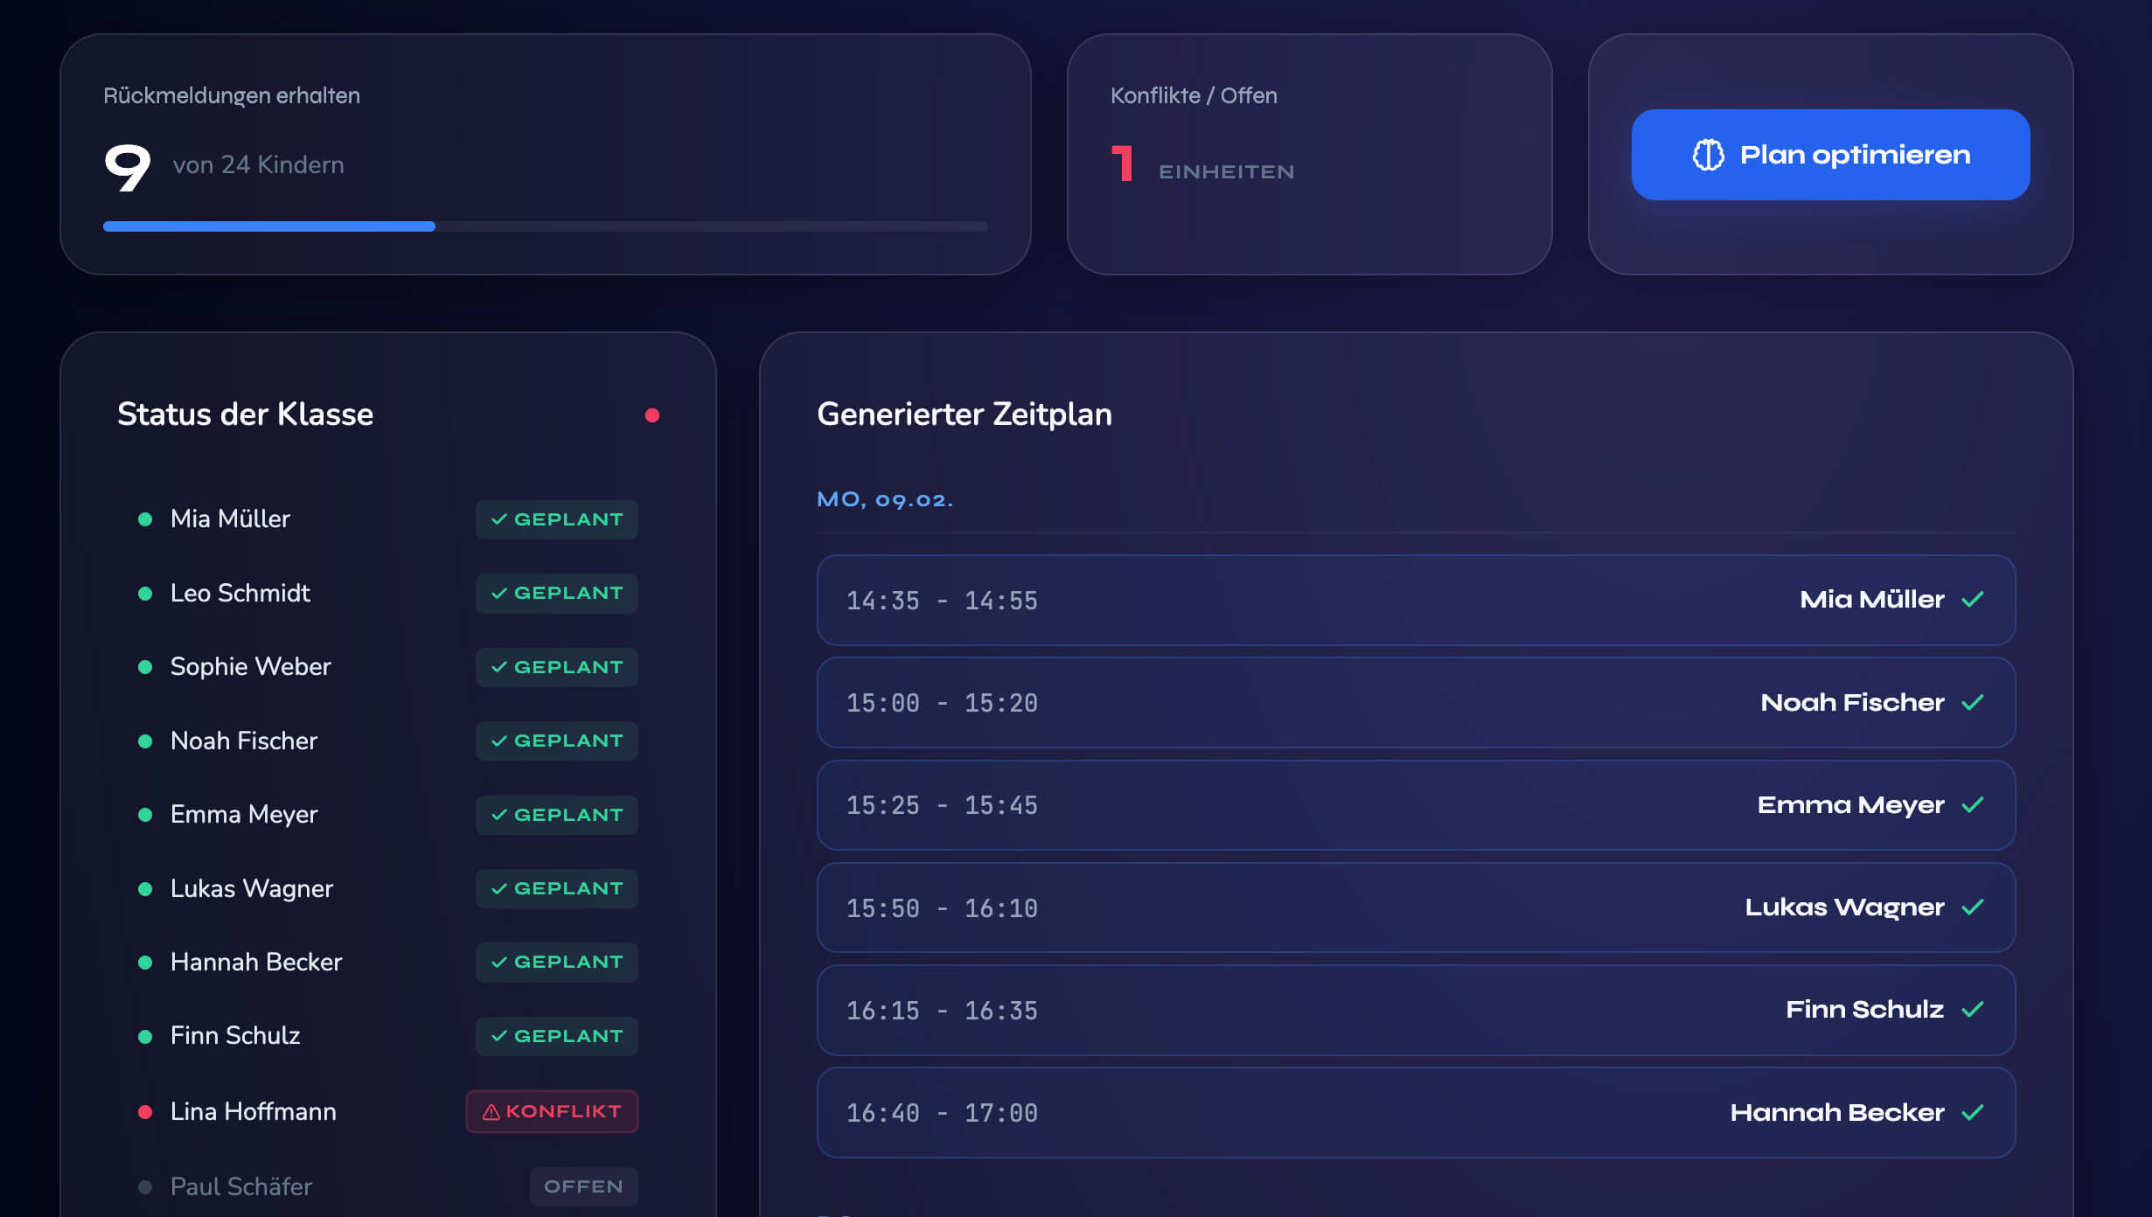The width and height of the screenshot is (2152, 1217).
Task: Select Finn Schulz in the class list
Action: click(x=235, y=1036)
